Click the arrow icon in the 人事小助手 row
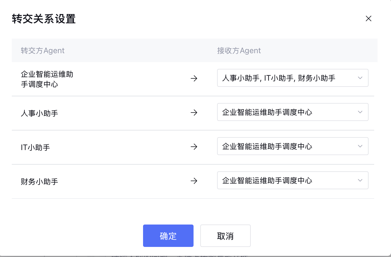The image size is (391, 257). [194, 113]
